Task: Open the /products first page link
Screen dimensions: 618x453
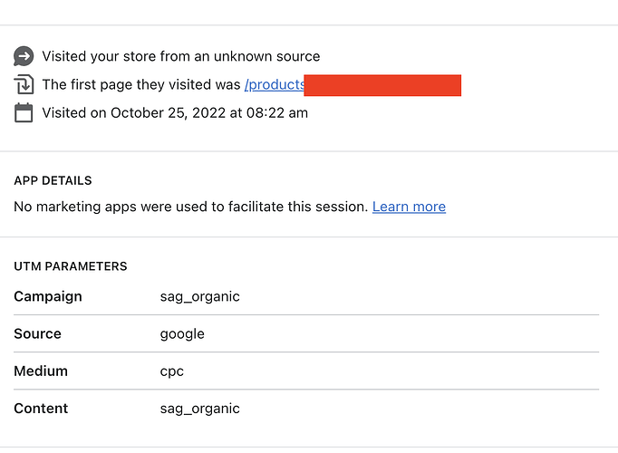Action: click(x=274, y=85)
